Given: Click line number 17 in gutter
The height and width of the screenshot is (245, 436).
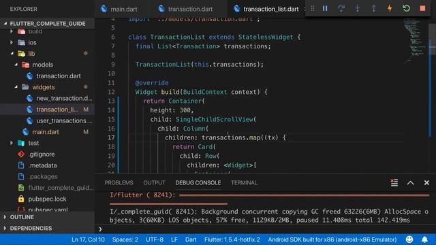Looking at the screenshot, I should click(x=111, y=137).
